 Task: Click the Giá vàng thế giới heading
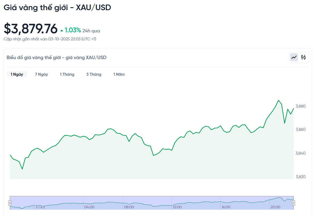(x=57, y=7)
